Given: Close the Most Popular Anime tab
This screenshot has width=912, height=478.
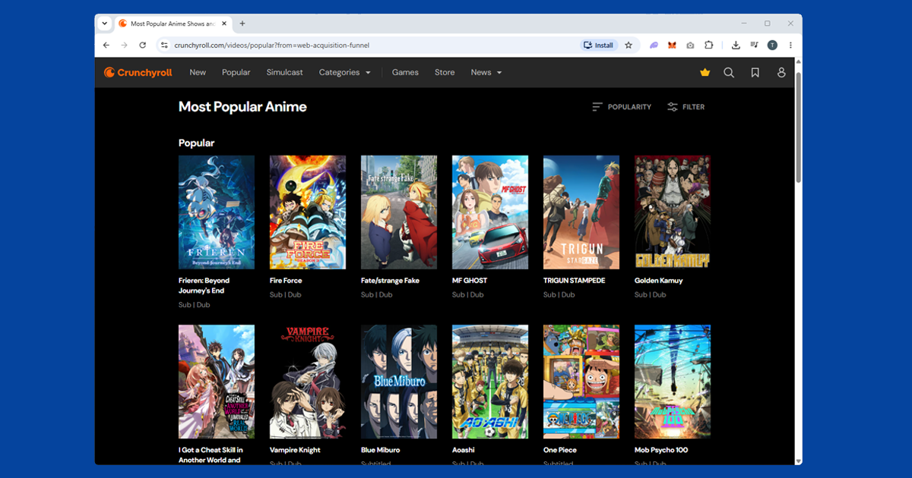Looking at the screenshot, I should click(x=224, y=24).
